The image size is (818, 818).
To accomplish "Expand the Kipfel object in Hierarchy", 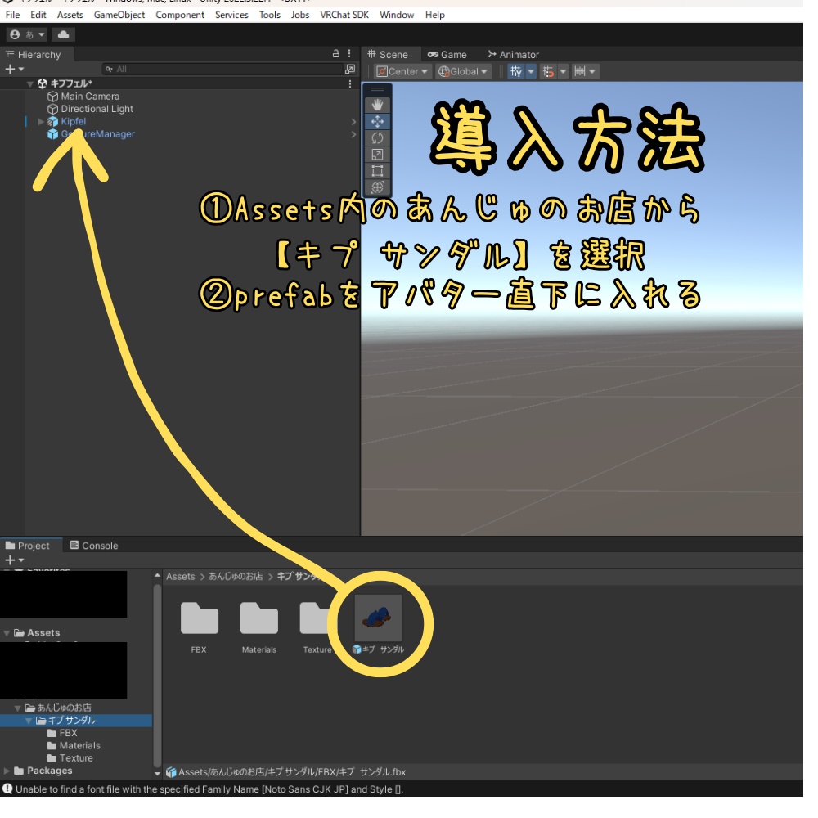I will [41, 121].
